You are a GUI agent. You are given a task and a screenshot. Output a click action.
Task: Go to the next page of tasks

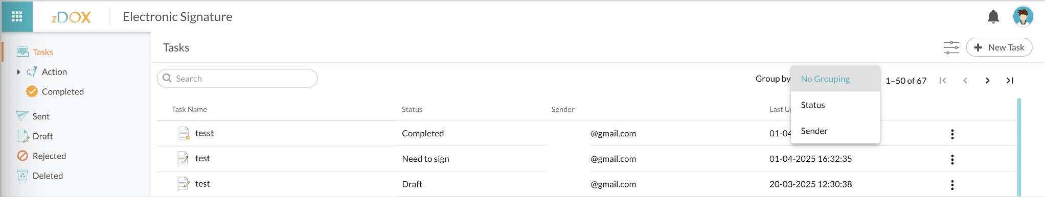[987, 81]
